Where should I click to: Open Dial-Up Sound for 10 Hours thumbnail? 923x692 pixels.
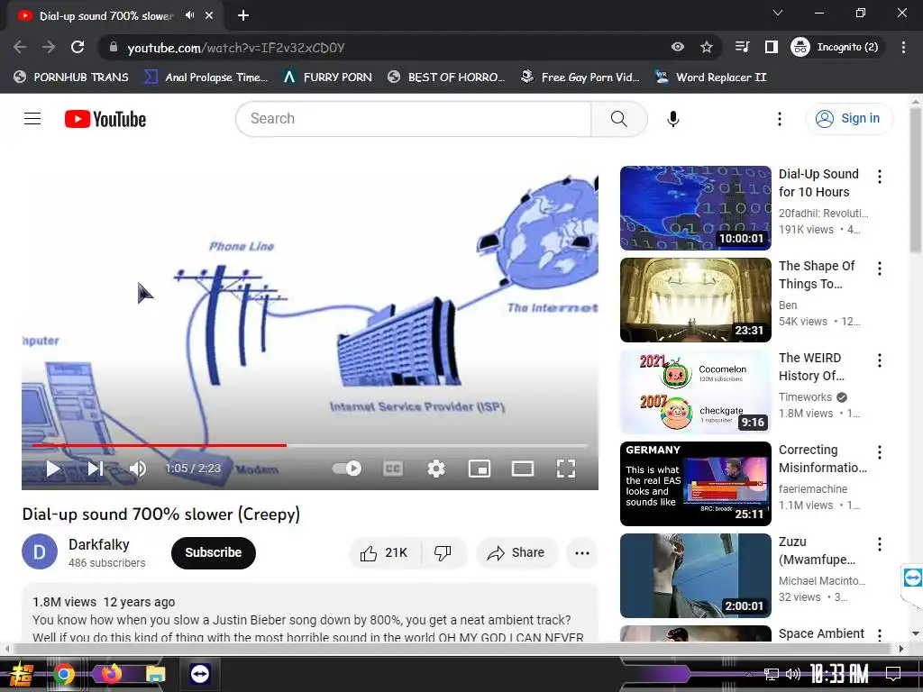[x=695, y=208]
